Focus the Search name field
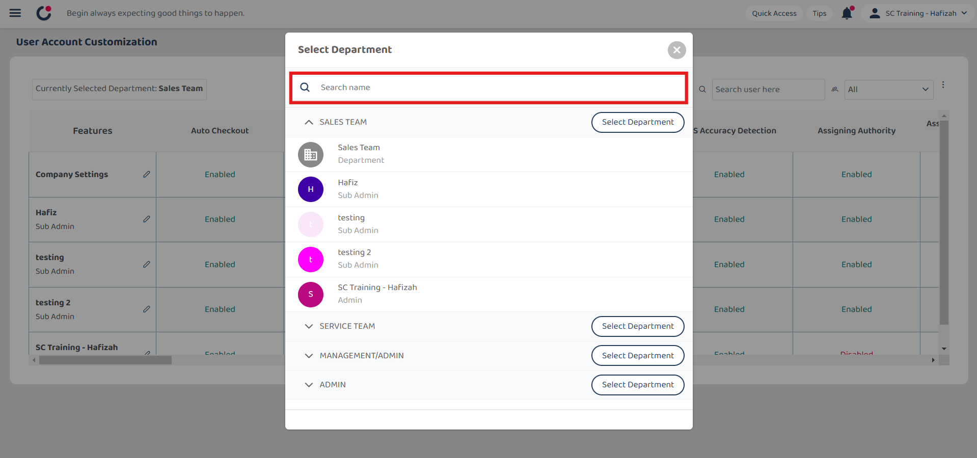This screenshot has height=458, width=977. pyautogui.click(x=488, y=88)
